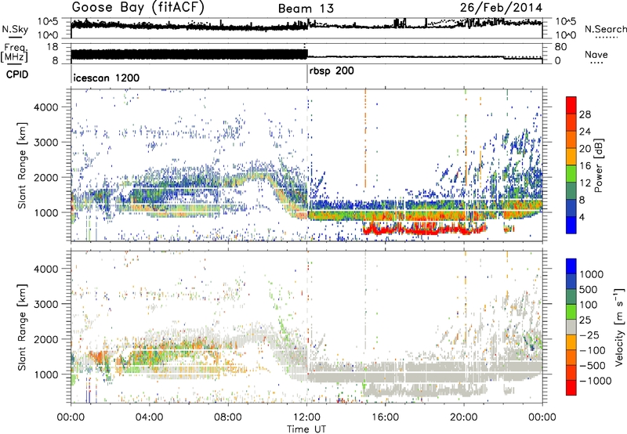Click the '4000' tick of the power panel

tap(45, 107)
